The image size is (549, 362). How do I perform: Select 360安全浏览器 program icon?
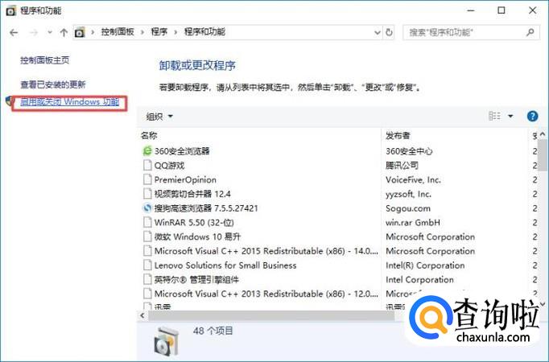click(x=147, y=150)
